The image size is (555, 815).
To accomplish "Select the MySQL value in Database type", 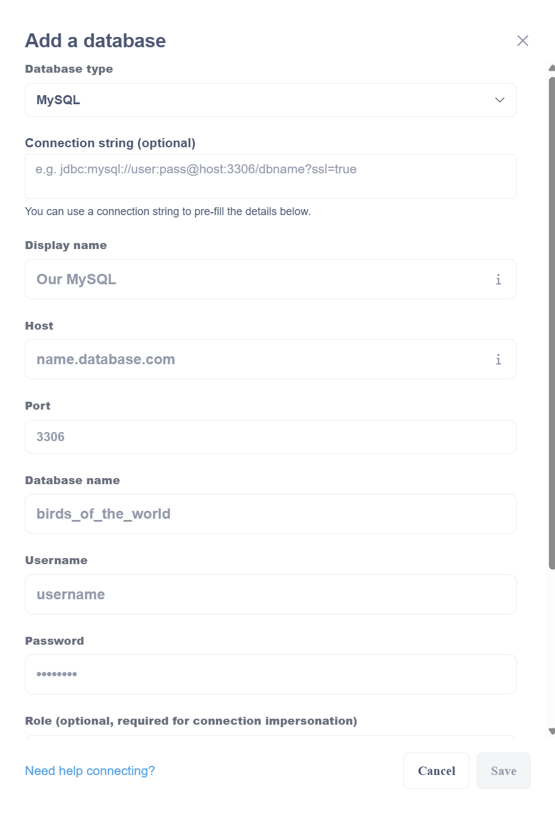I will (58, 100).
